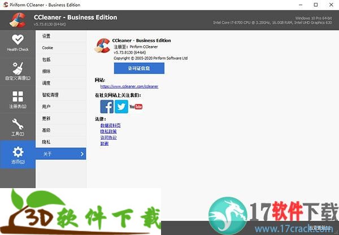Image resolution: width=339 pixels, height=235 pixels.
Task: Click the 许可证信息 license info button
Action: click(139, 68)
